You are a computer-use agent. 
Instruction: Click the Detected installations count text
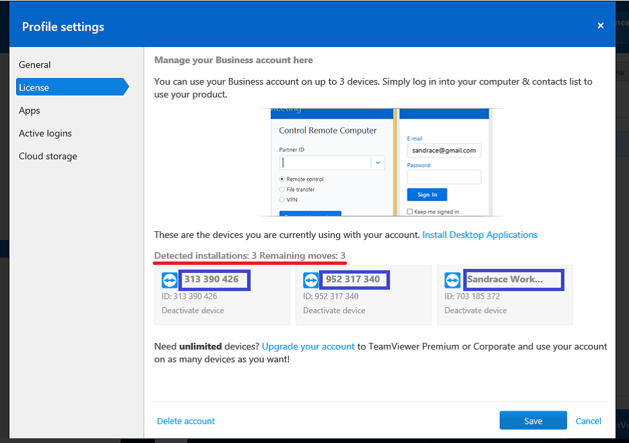(206, 255)
